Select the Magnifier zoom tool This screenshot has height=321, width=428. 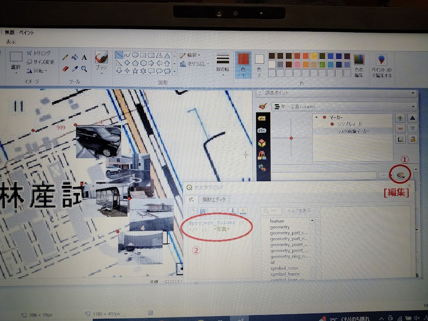pos(84,69)
